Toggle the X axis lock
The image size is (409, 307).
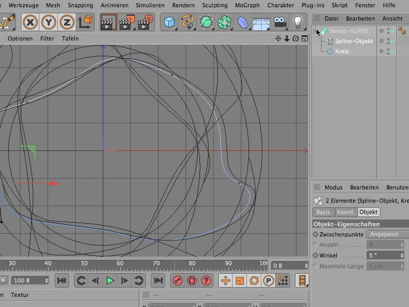pos(30,22)
